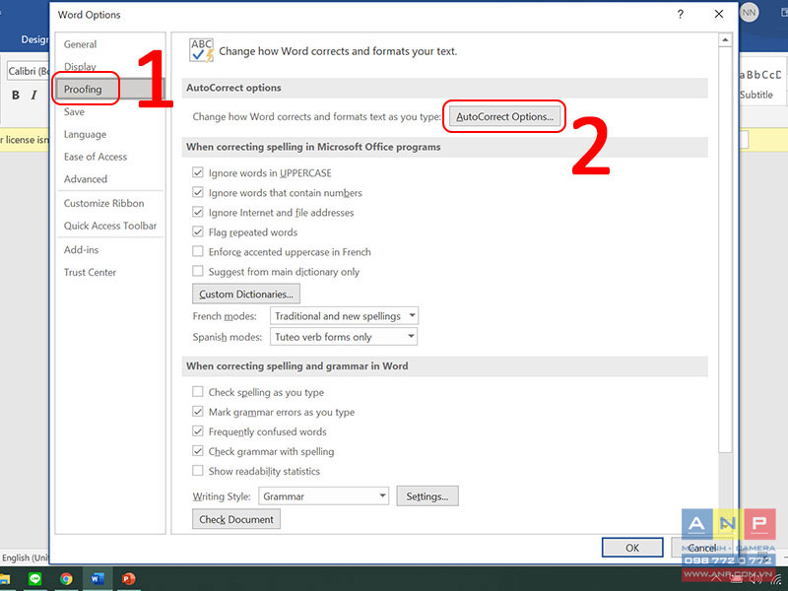
Task: Uncheck Mark grammar errors as you type
Action: click(x=198, y=412)
